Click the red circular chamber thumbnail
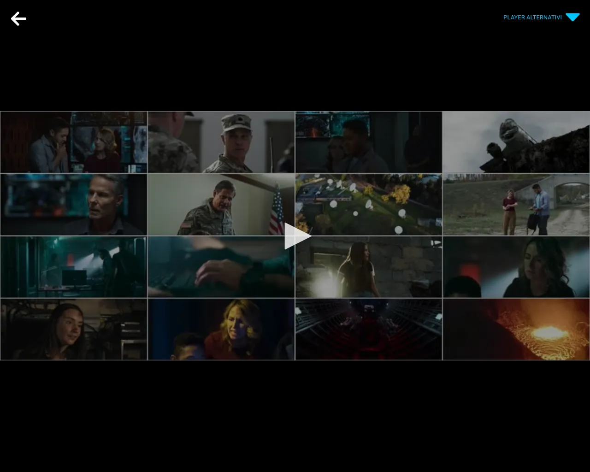 pyautogui.click(x=369, y=329)
